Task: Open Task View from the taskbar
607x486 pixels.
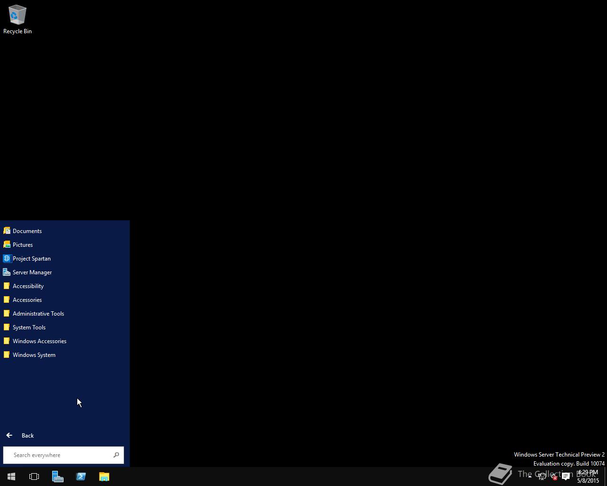Action: coord(34,477)
